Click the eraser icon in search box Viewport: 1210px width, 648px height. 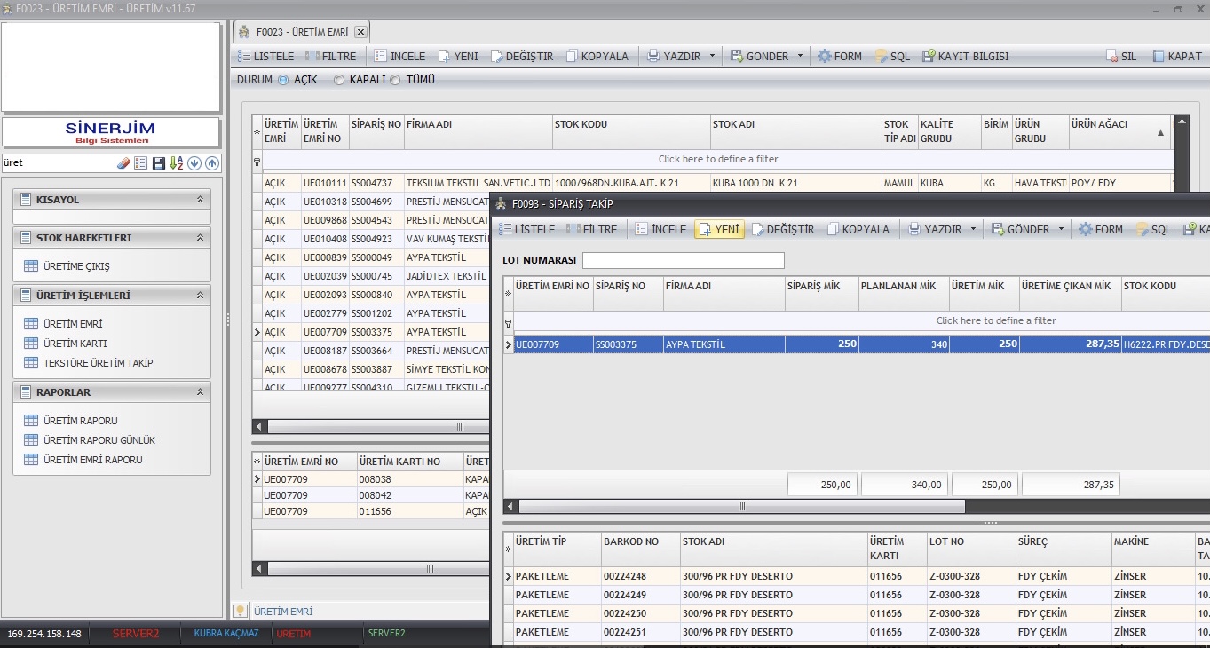tap(124, 163)
